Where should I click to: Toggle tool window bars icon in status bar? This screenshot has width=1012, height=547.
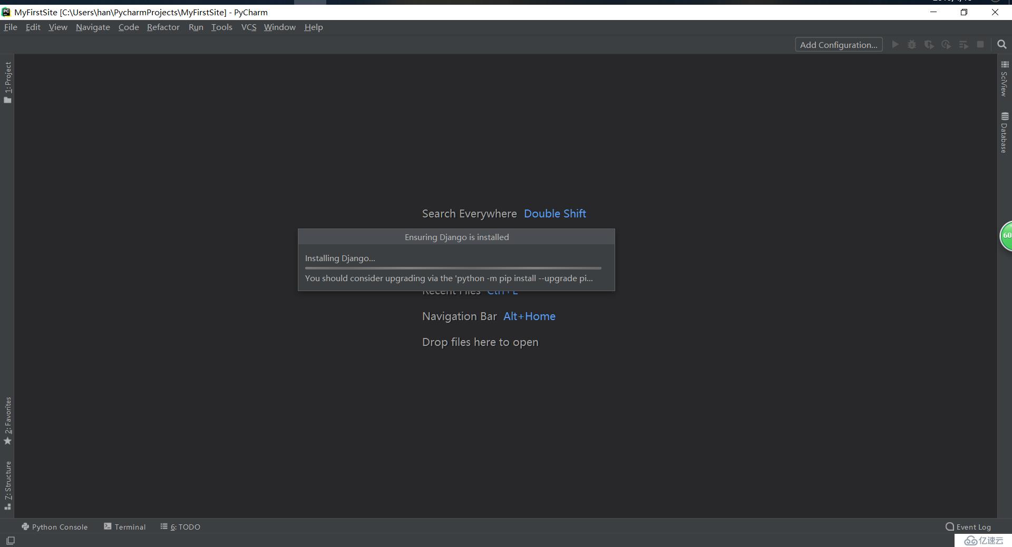(11, 541)
